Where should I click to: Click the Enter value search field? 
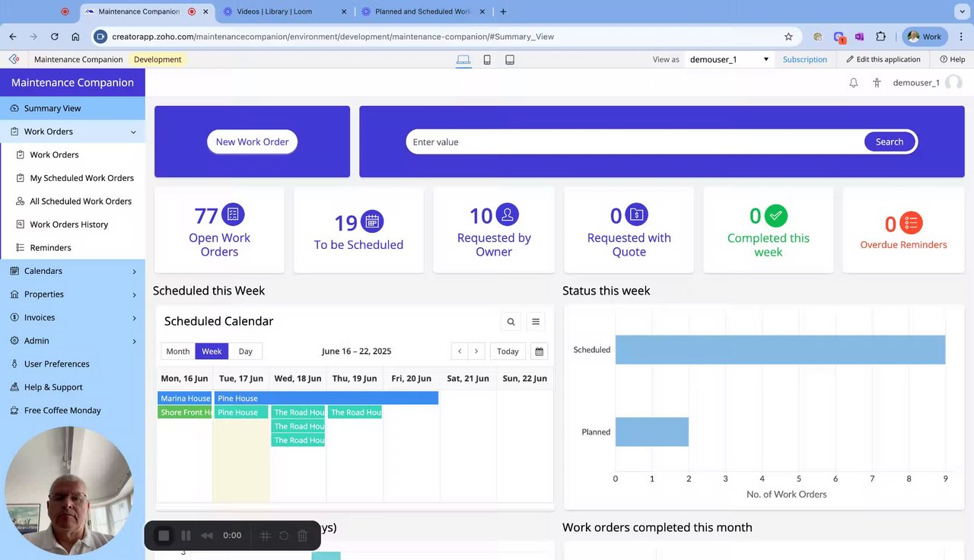pos(635,142)
